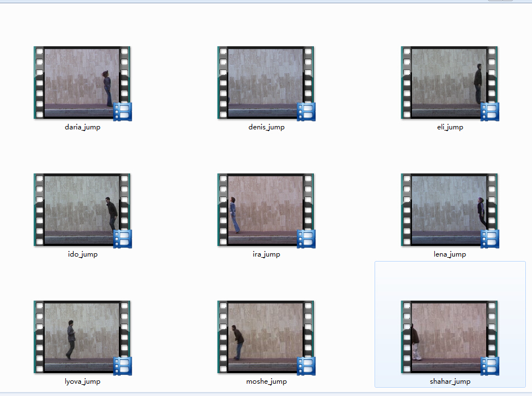Image resolution: width=532 pixels, height=396 pixels.
Task: Click the video badge icon on denis_jump
Action: (306, 112)
